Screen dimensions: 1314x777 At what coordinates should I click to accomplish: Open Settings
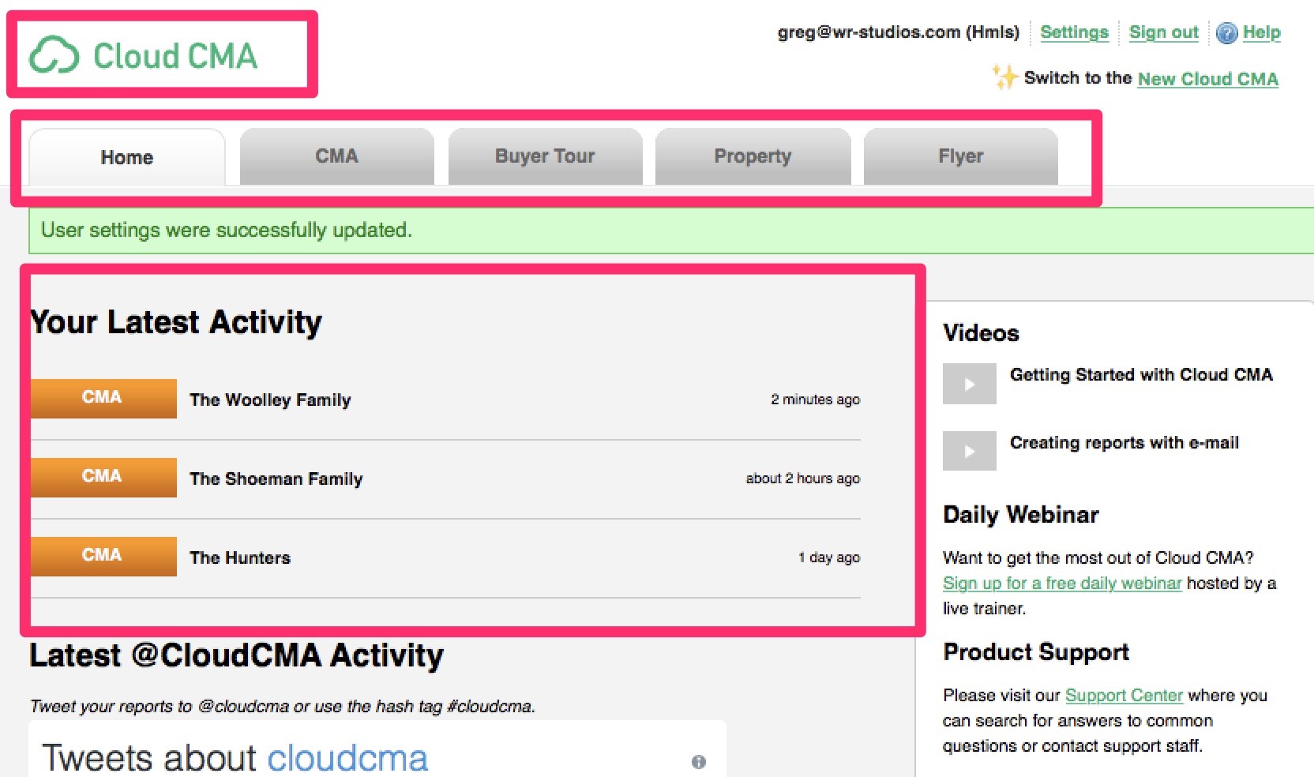[1074, 33]
